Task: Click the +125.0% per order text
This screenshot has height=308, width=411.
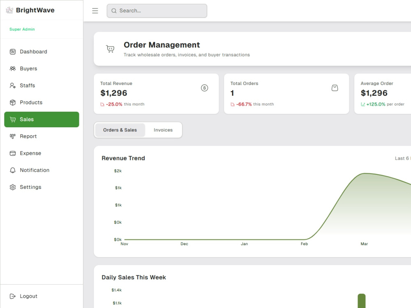Action: pyautogui.click(x=386, y=104)
